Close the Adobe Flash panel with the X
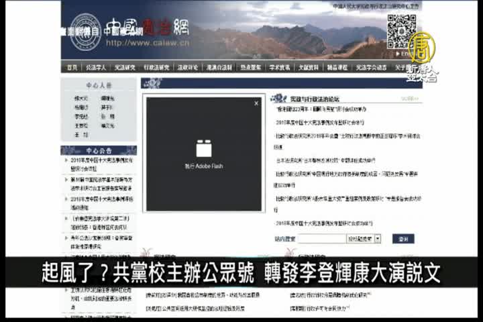Image resolution: width=483 pixels, height=322 pixels. pyautogui.click(x=256, y=103)
